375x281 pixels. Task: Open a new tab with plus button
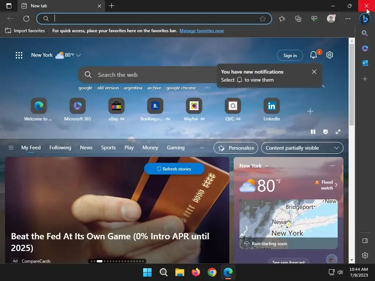111,6
